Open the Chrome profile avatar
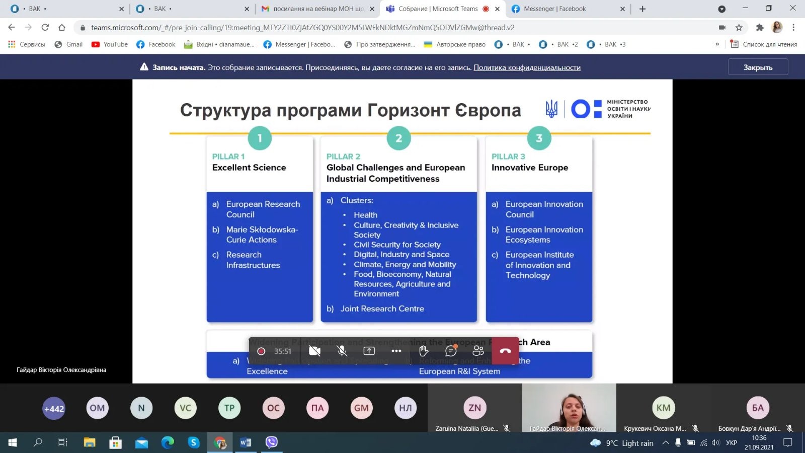Image resolution: width=805 pixels, height=453 pixels. pos(777,27)
